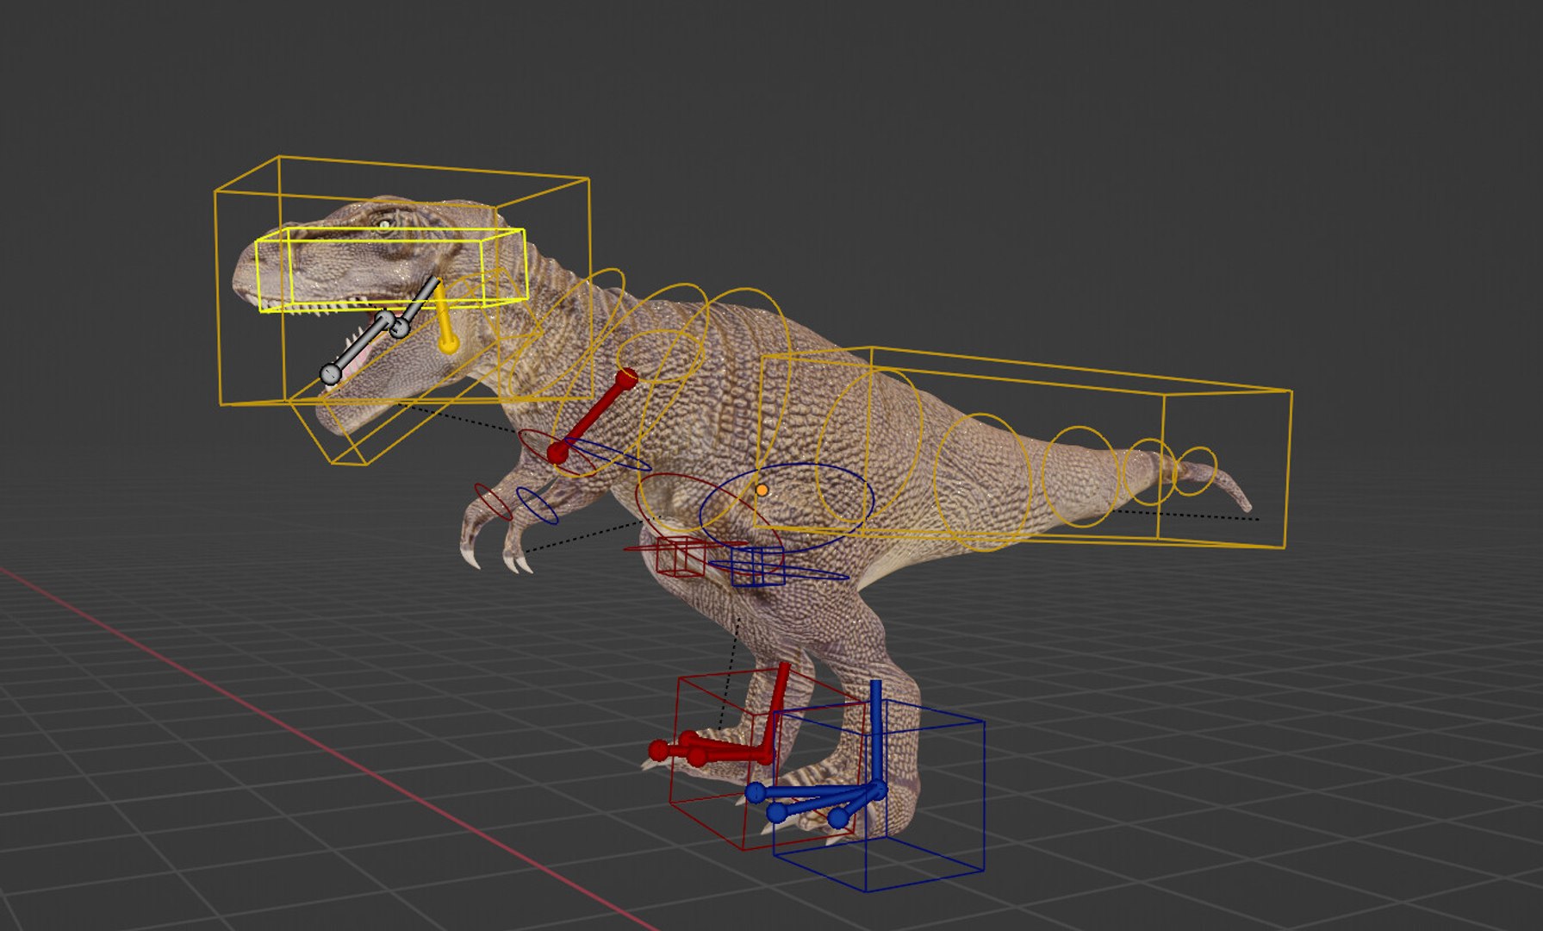1543x931 pixels.
Task: Select the smallest golden ring at tail tip
Action: pos(1194,472)
